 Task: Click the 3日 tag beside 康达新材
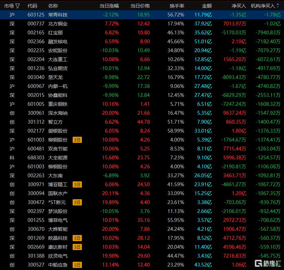pyautogui.click(x=77, y=247)
